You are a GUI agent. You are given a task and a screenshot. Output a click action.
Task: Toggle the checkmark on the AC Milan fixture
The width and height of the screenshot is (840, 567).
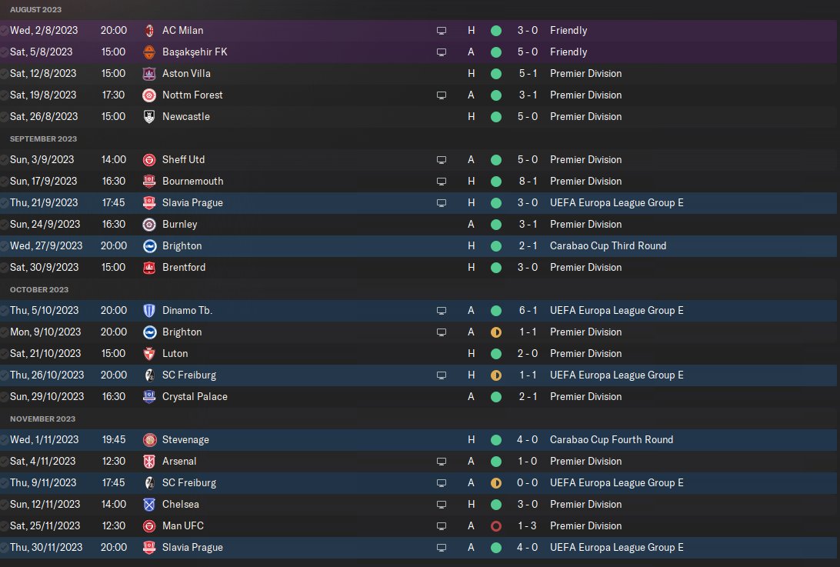(x=5, y=31)
